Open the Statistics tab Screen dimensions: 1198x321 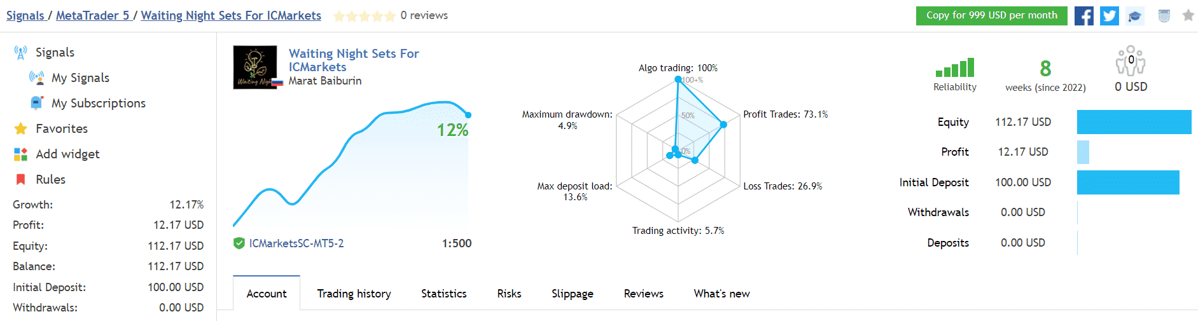(443, 294)
